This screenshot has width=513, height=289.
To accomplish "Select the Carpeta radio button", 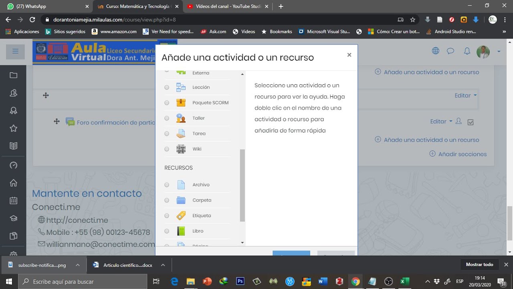I will tap(167, 200).
